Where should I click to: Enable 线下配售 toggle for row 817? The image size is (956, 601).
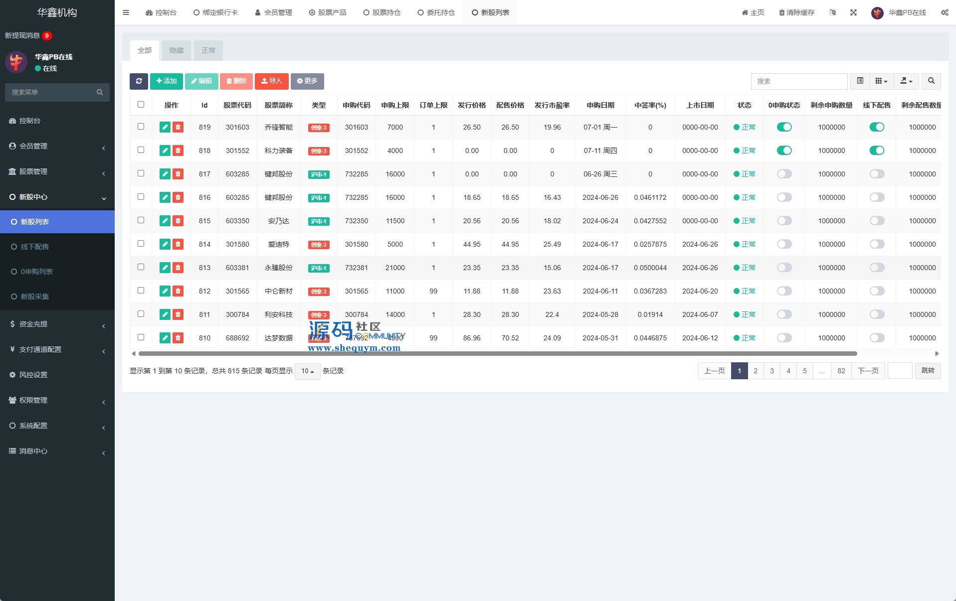click(x=877, y=174)
